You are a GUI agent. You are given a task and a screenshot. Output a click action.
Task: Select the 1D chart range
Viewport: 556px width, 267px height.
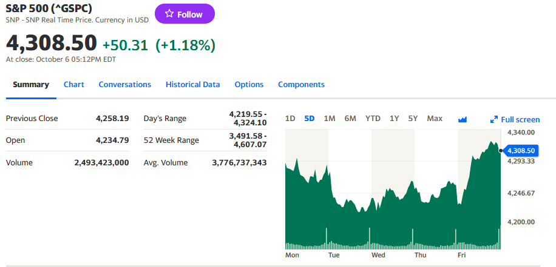click(x=290, y=119)
